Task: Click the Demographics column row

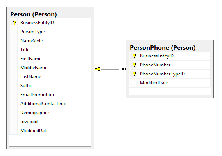Action: [x=50, y=113]
